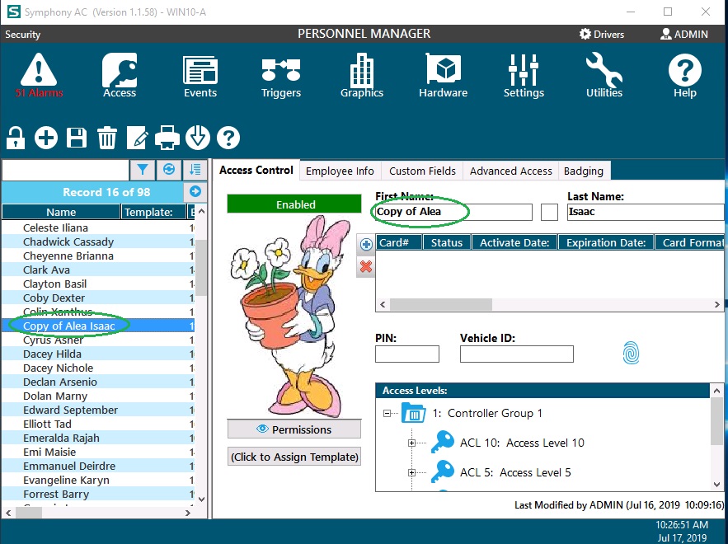Click the fingerprint biometric icon

click(x=631, y=353)
